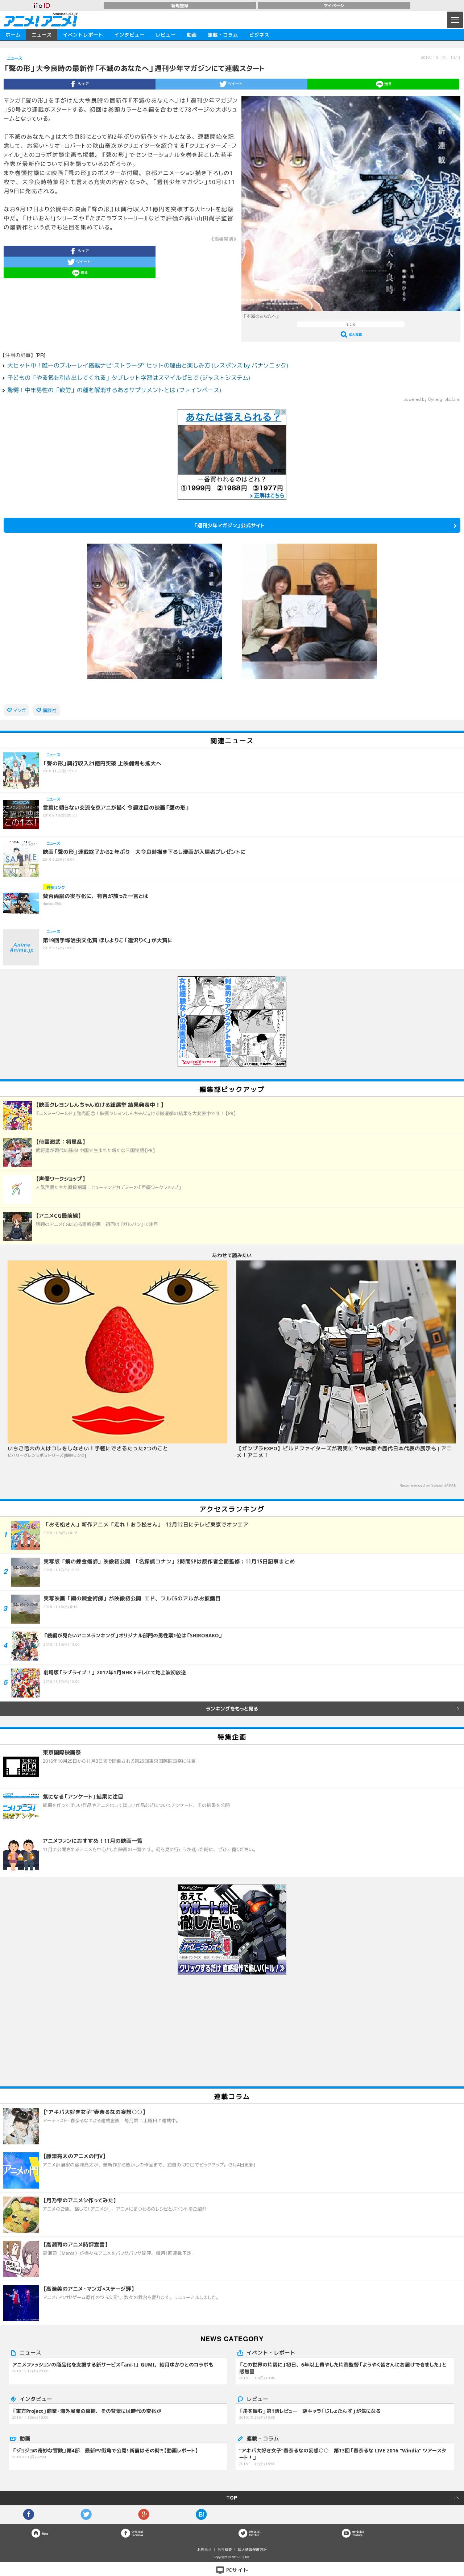Click footer home icon
The height and width of the screenshot is (2576, 464).
36,2533
